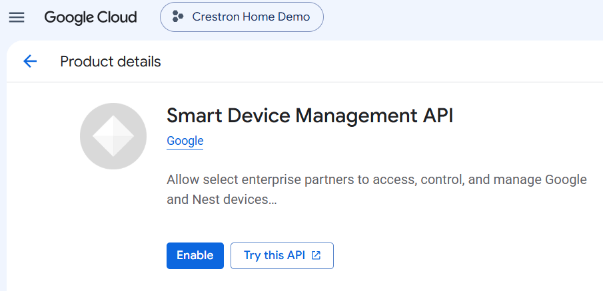Go back using the arrow icon
Image resolution: width=603 pixels, height=291 pixels.
(29, 61)
